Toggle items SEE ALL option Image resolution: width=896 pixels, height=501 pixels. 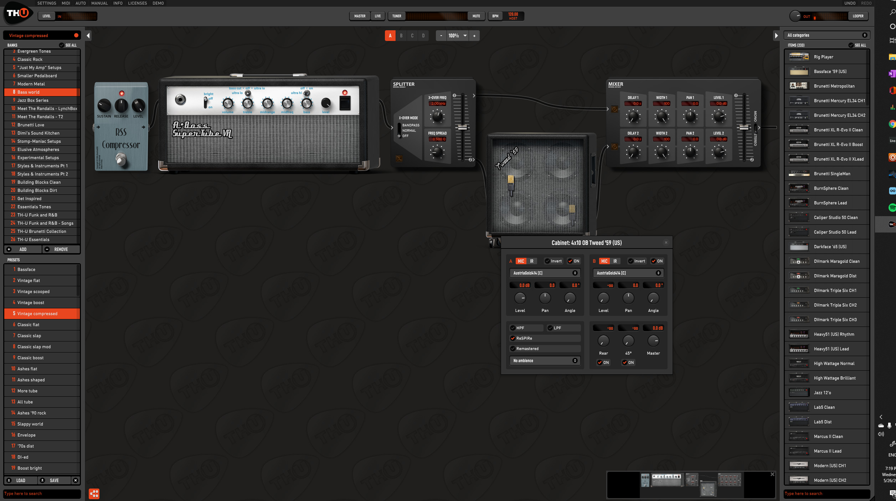click(857, 45)
